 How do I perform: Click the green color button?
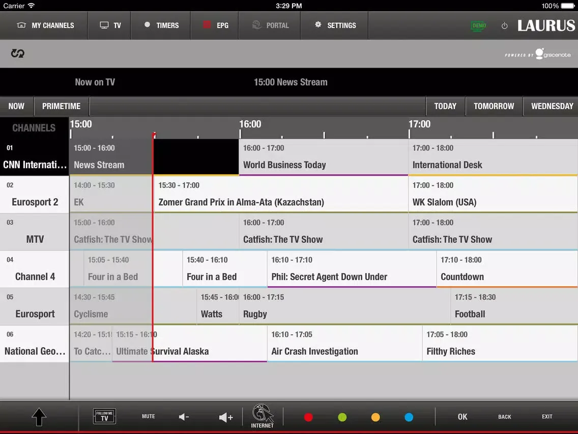[x=342, y=417]
